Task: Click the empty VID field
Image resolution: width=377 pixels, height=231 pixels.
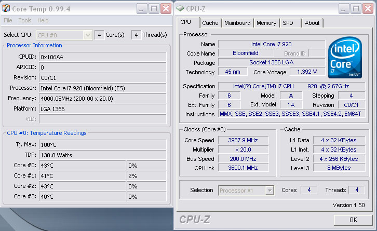Action: tap(103, 119)
